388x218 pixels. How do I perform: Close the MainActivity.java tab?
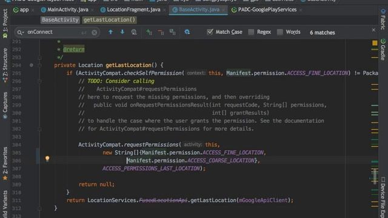point(92,10)
